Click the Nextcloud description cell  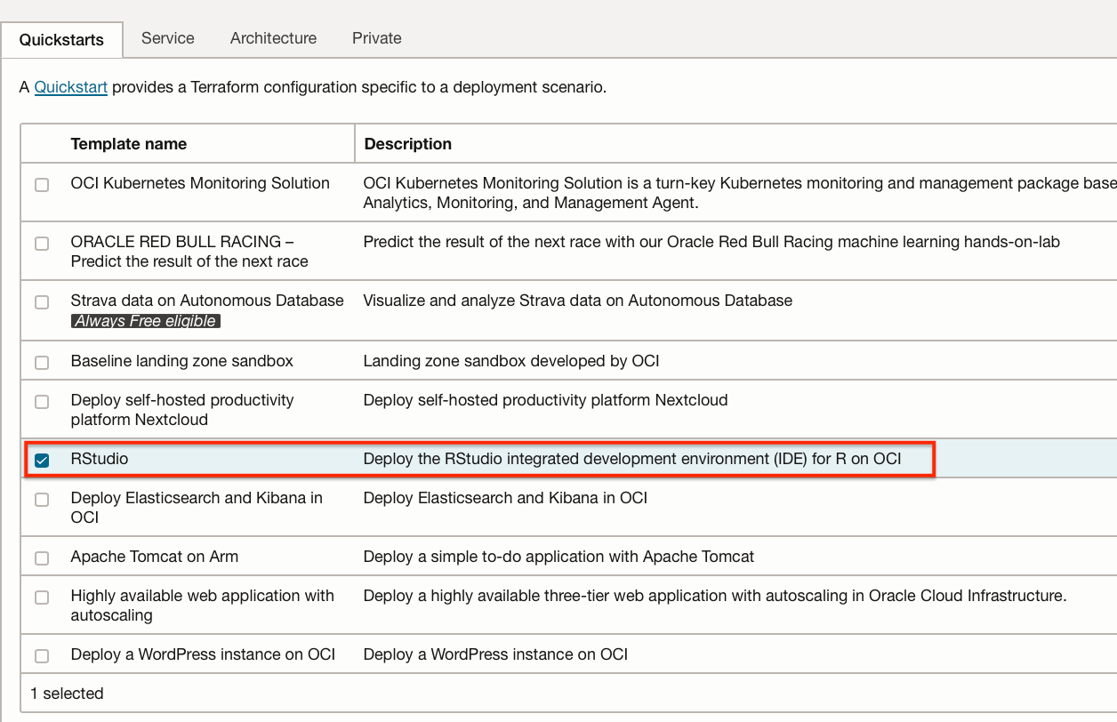pos(546,400)
